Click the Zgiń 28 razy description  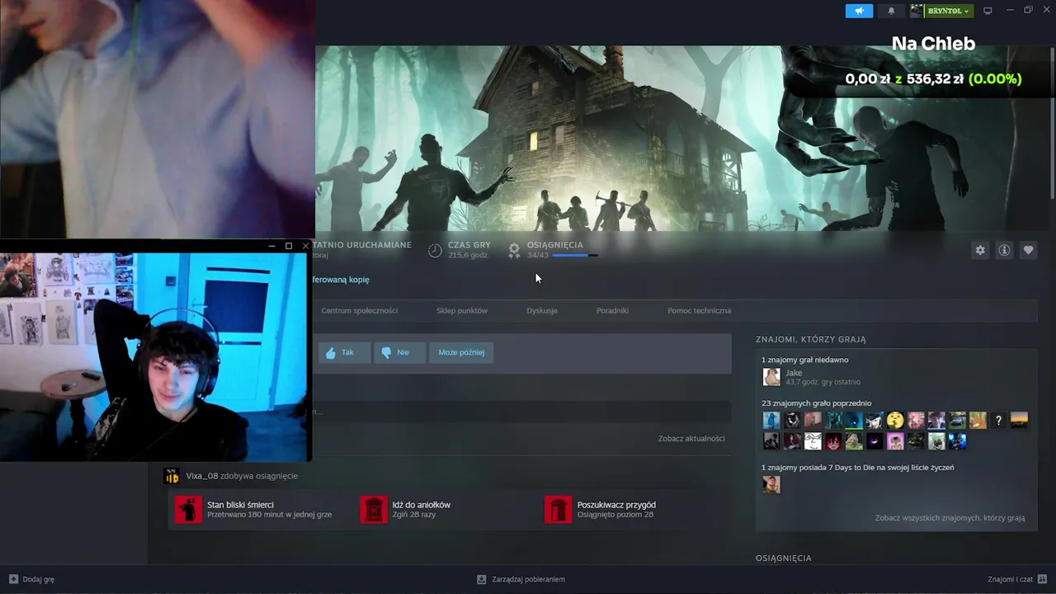(413, 515)
